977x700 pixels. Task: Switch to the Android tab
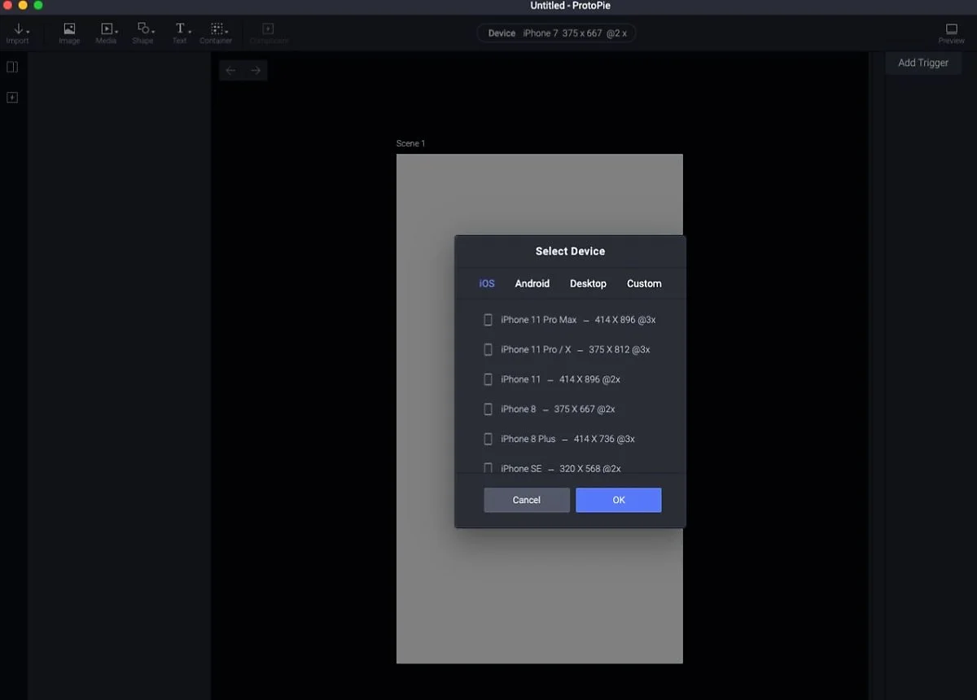coord(532,283)
